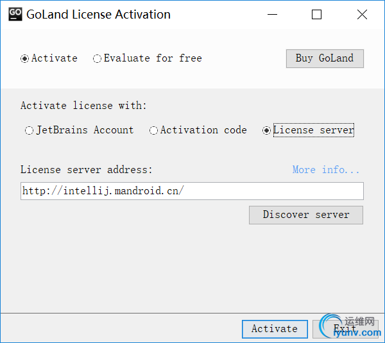Click the Discover server button
This screenshot has width=385, height=343.
305,215
